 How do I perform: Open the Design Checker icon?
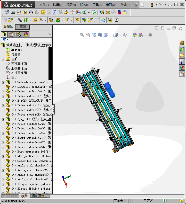click(84, 13)
